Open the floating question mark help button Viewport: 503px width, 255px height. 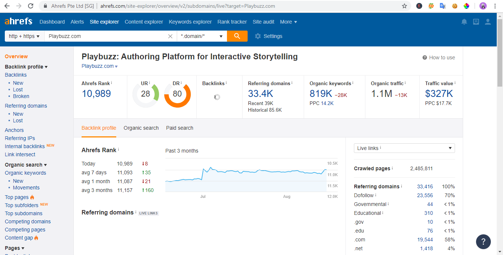[x=483, y=242]
